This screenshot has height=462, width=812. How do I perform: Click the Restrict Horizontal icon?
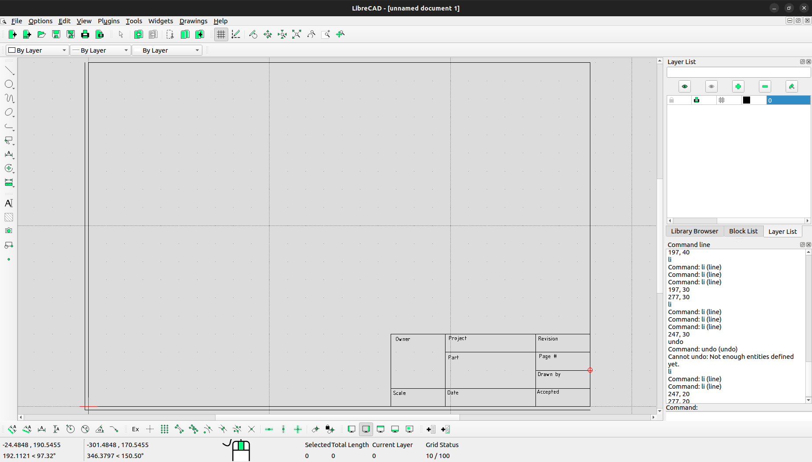click(x=269, y=429)
